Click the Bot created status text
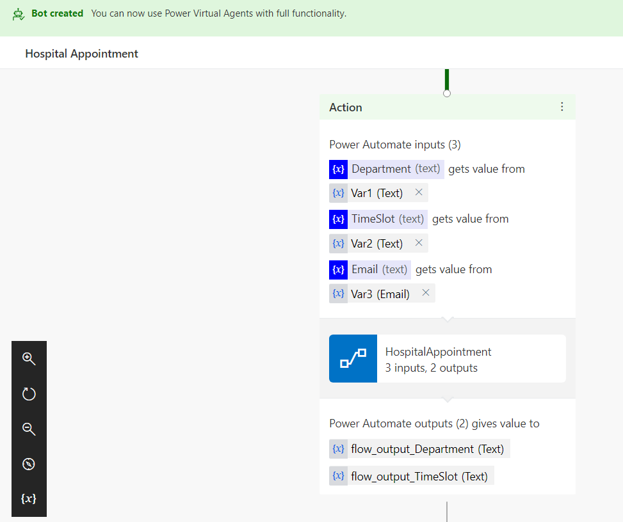The image size is (623, 522). click(57, 13)
